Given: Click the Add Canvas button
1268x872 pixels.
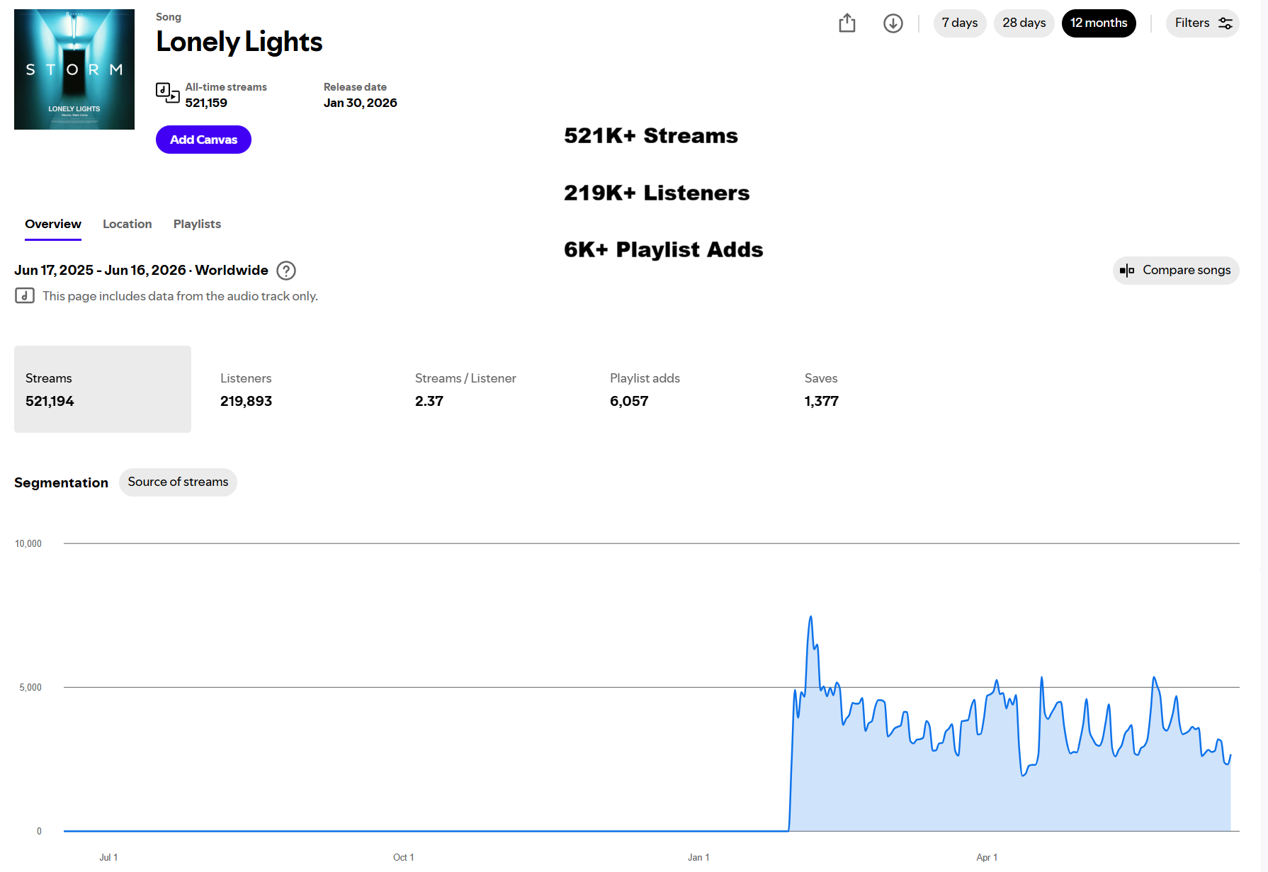Looking at the screenshot, I should tap(203, 140).
